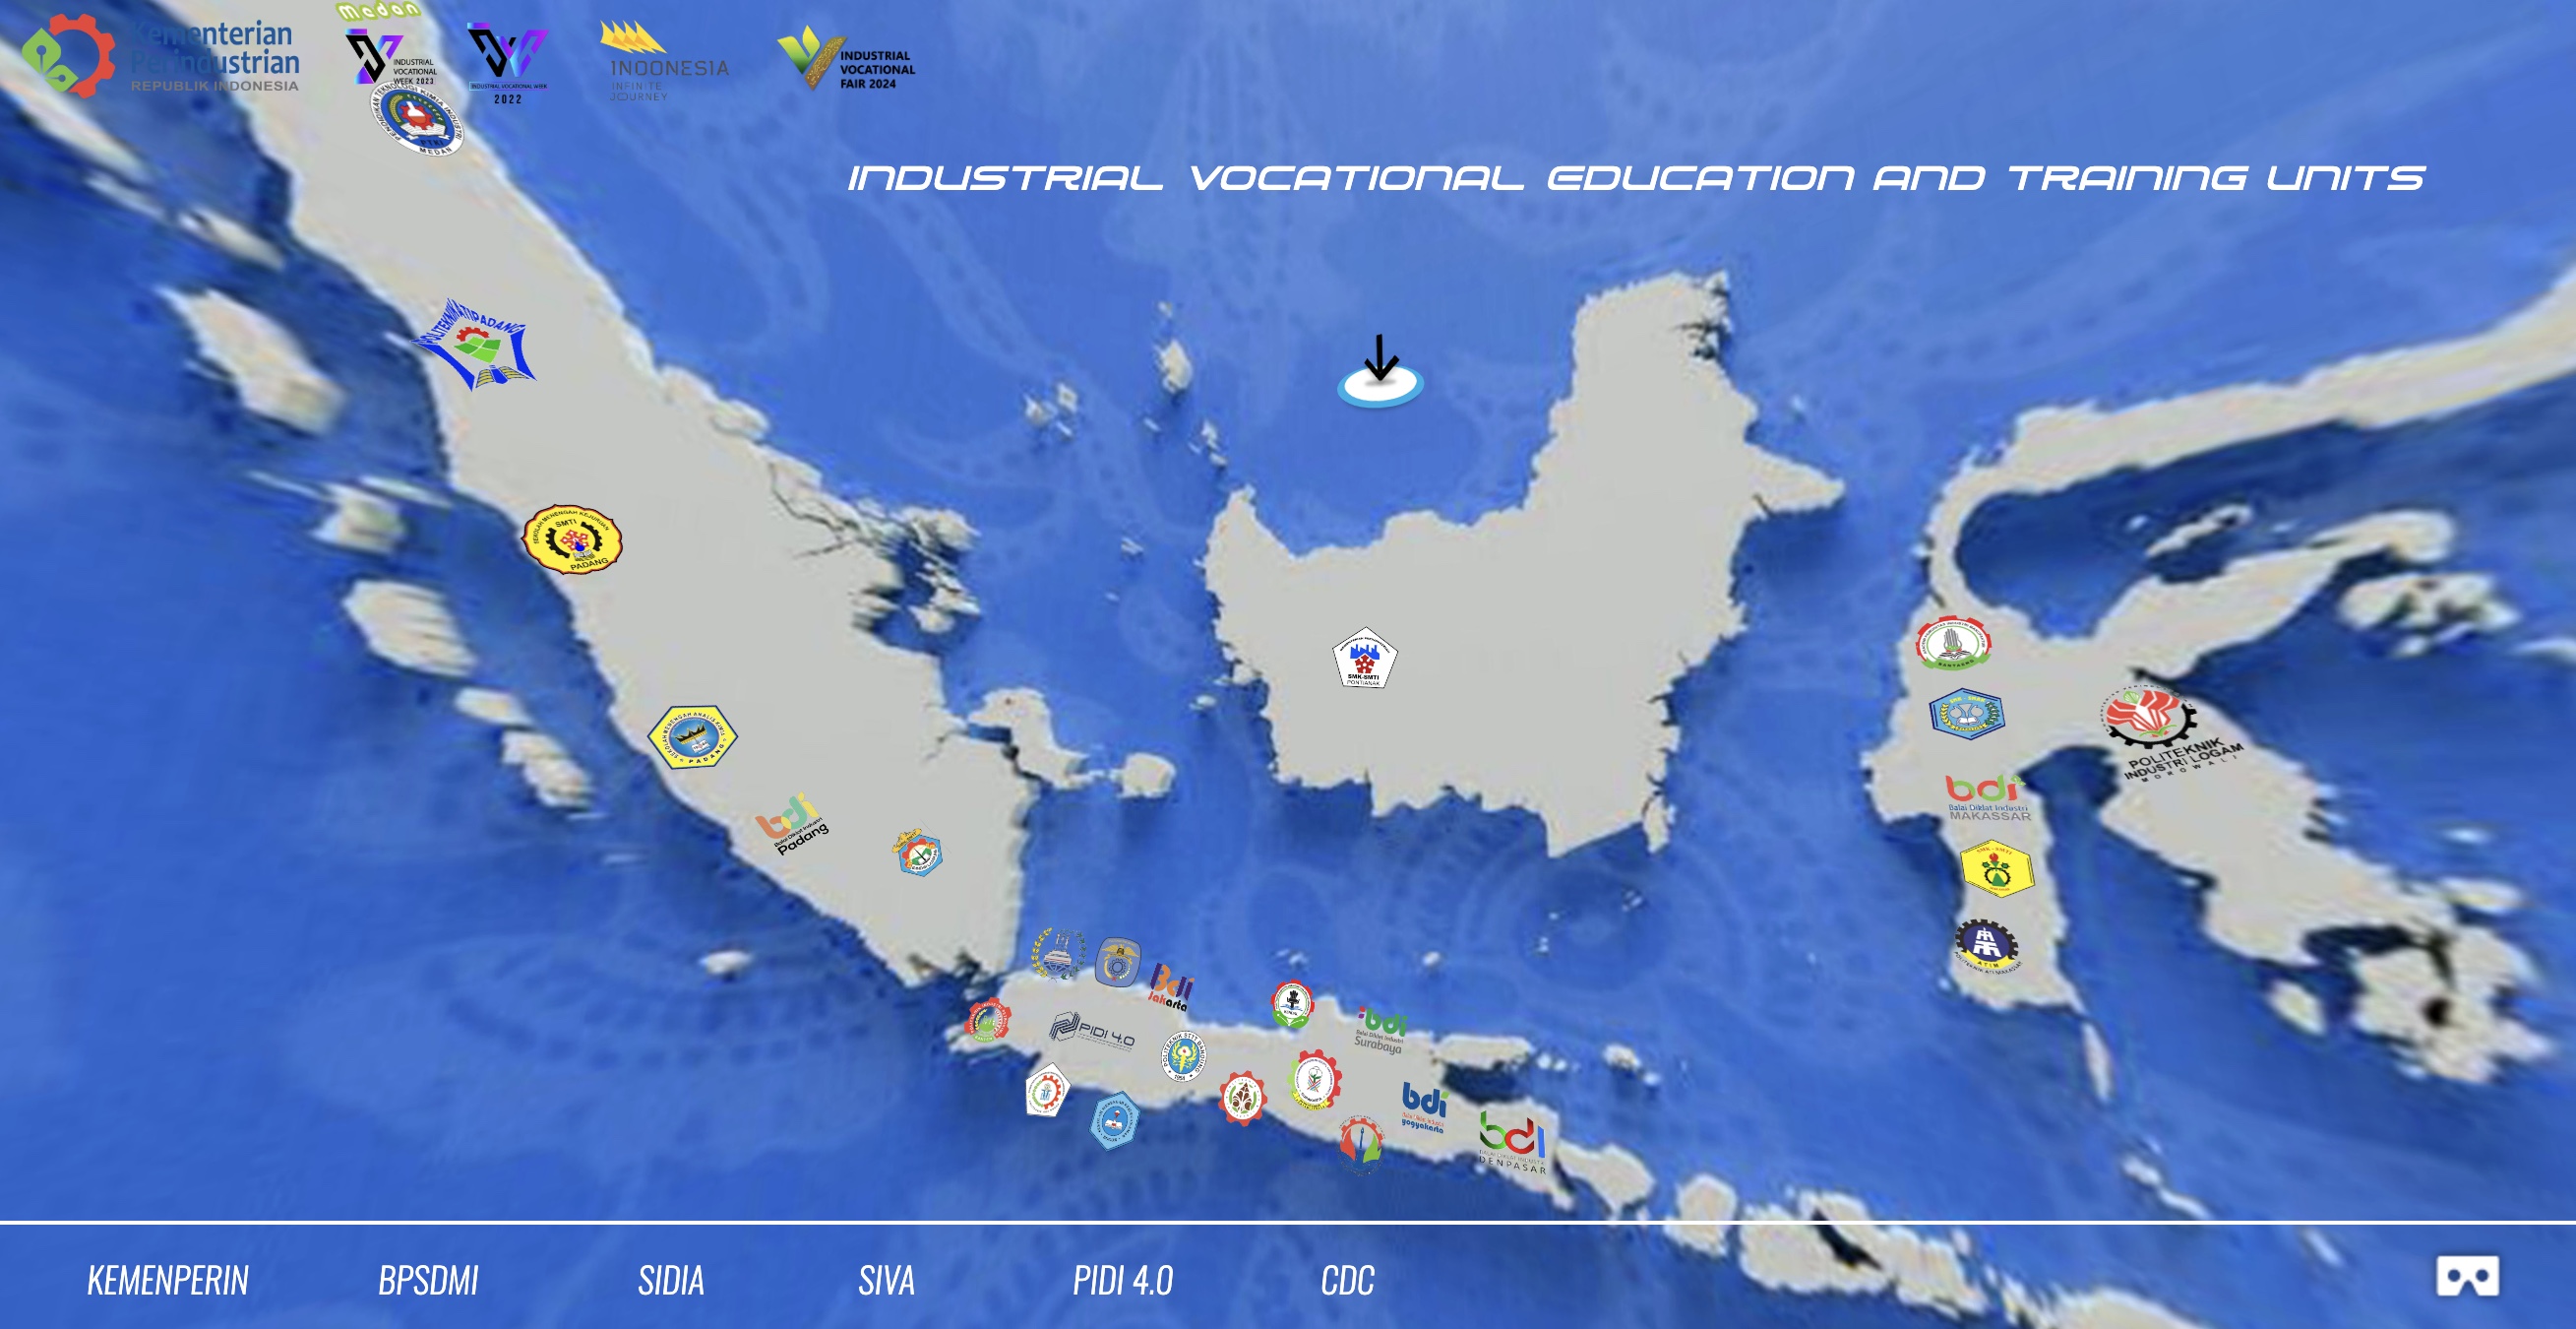Click the red gear cotton-flower Surakarta logo
2576x1329 pixels.
coord(1315,1079)
